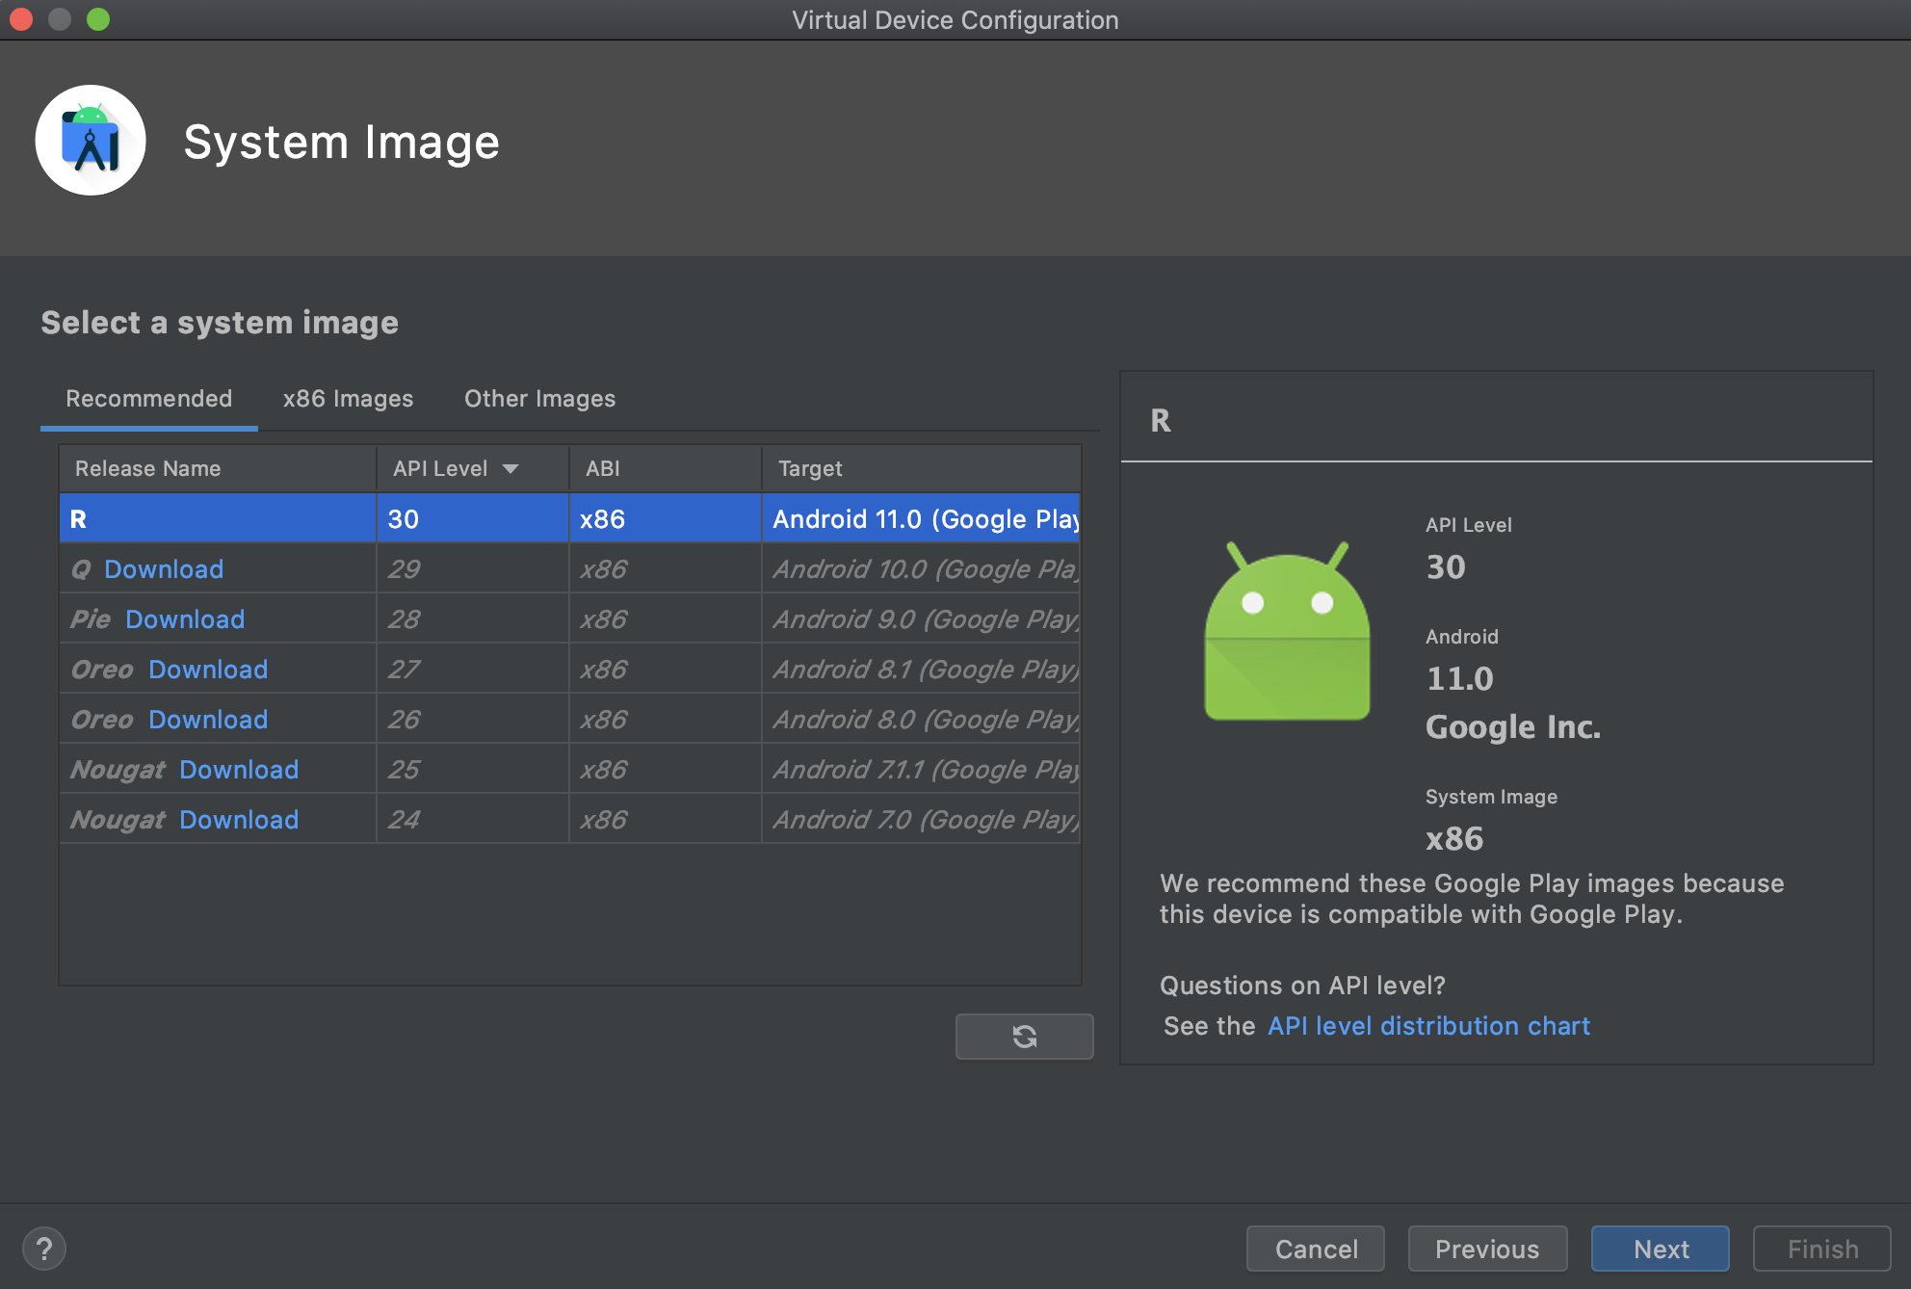The image size is (1911, 1289).
Task: Switch to the x86 Images tab
Action: [x=348, y=399]
